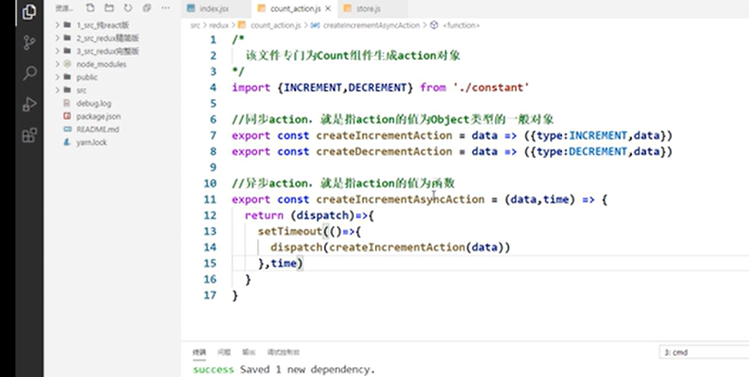Click 'return' keyword on line 12
This screenshot has width=749, height=377.
pos(264,215)
